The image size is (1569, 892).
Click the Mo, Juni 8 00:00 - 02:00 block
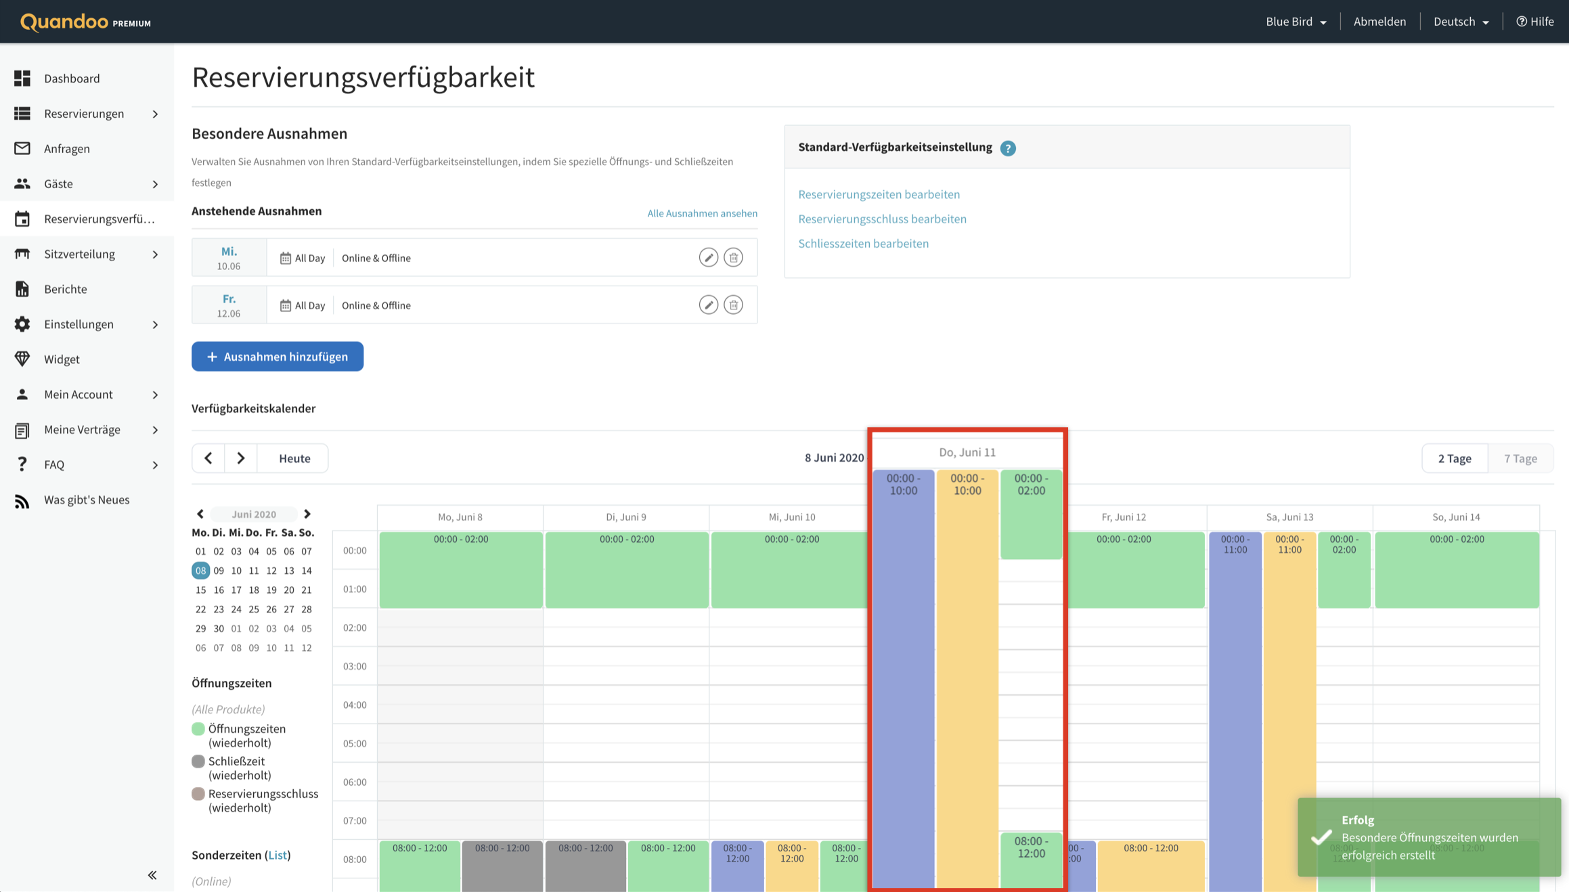pos(460,570)
